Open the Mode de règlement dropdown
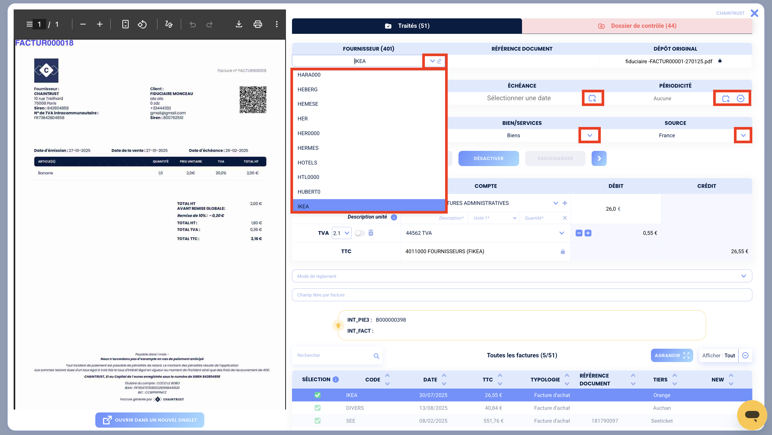Image resolution: width=772 pixels, height=435 pixels. (x=522, y=276)
